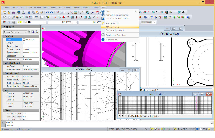Select the Ellipse drawing tool
Screen dimensions: 215x138
click(162, 12)
